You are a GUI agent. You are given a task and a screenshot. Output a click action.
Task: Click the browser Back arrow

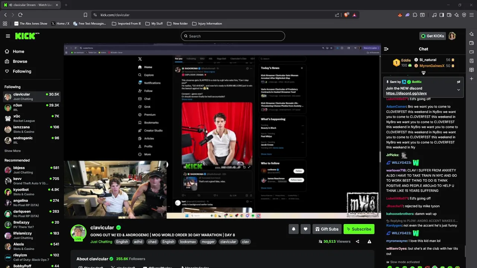click(x=5, y=15)
